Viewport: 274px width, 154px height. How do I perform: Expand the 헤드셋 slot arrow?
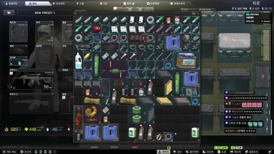[x=26, y=22]
